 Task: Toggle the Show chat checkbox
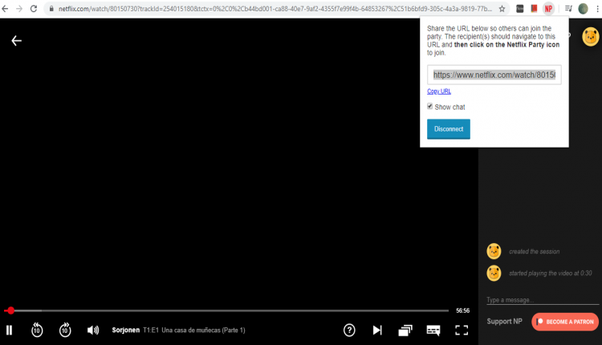[x=430, y=107]
